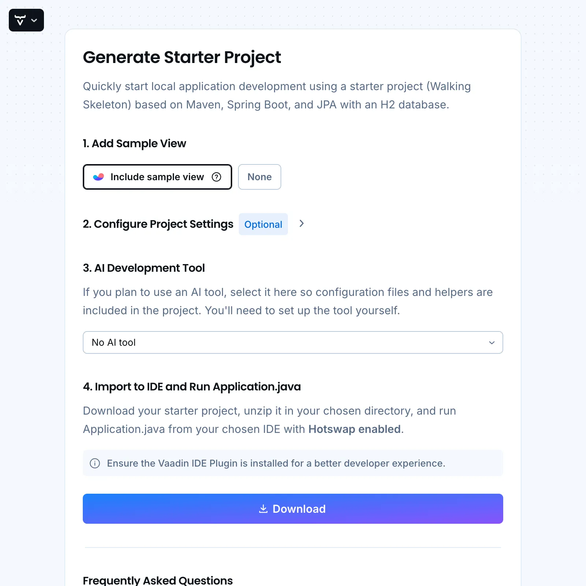The width and height of the screenshot is (586, 586).
Task: Click the AI Development Tool heading
Action: click(x=144, y=268)
